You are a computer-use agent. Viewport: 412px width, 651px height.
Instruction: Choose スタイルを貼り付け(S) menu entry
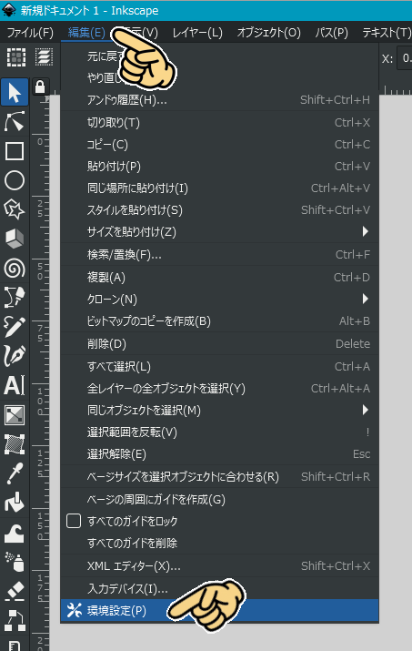click(x=220, y=209)
